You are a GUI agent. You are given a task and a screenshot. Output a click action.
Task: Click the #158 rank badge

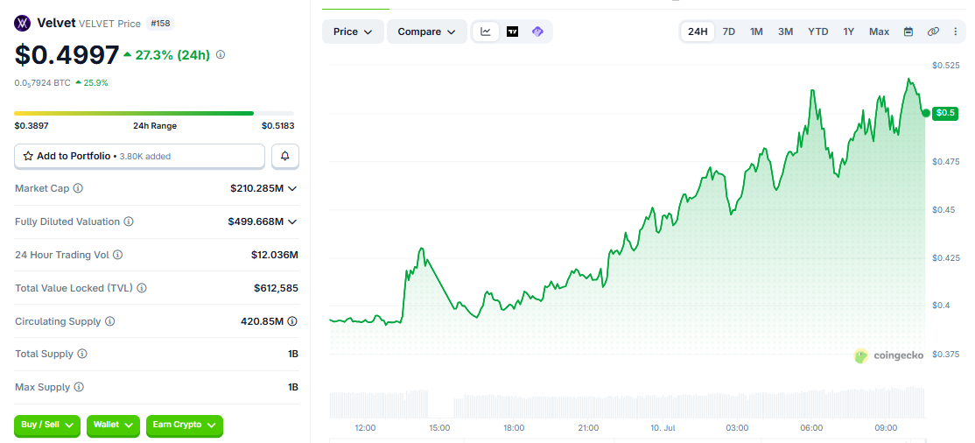[160, 24]
